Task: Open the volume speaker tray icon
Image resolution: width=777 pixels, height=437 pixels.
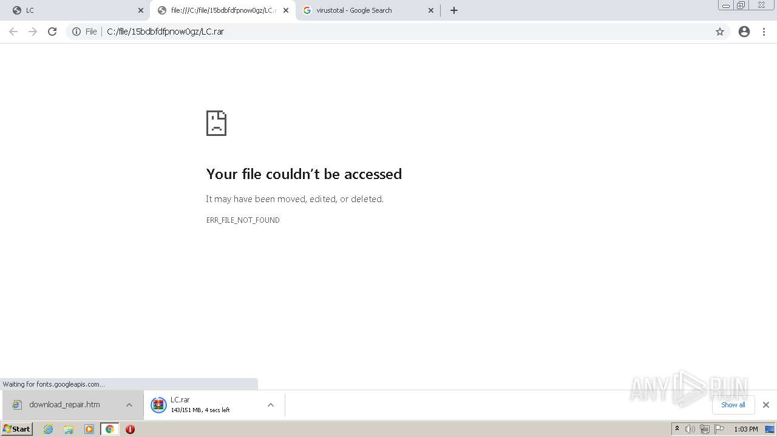Action: point(690,429)
